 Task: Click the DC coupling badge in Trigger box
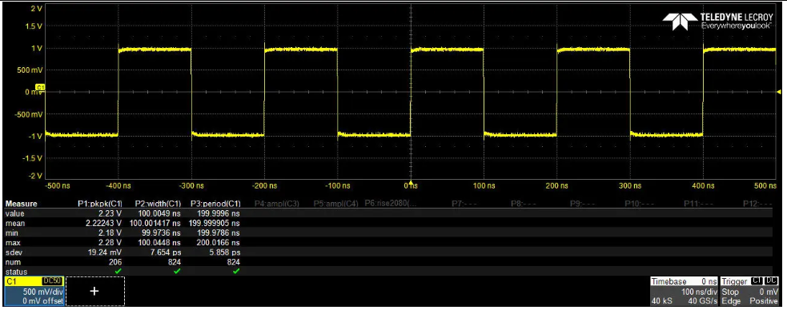[x=770, y=281]
